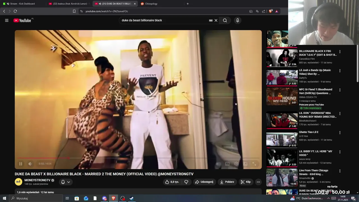Install app icon in address bar
This screenshot has height=202, width=359.
[251, 11]
